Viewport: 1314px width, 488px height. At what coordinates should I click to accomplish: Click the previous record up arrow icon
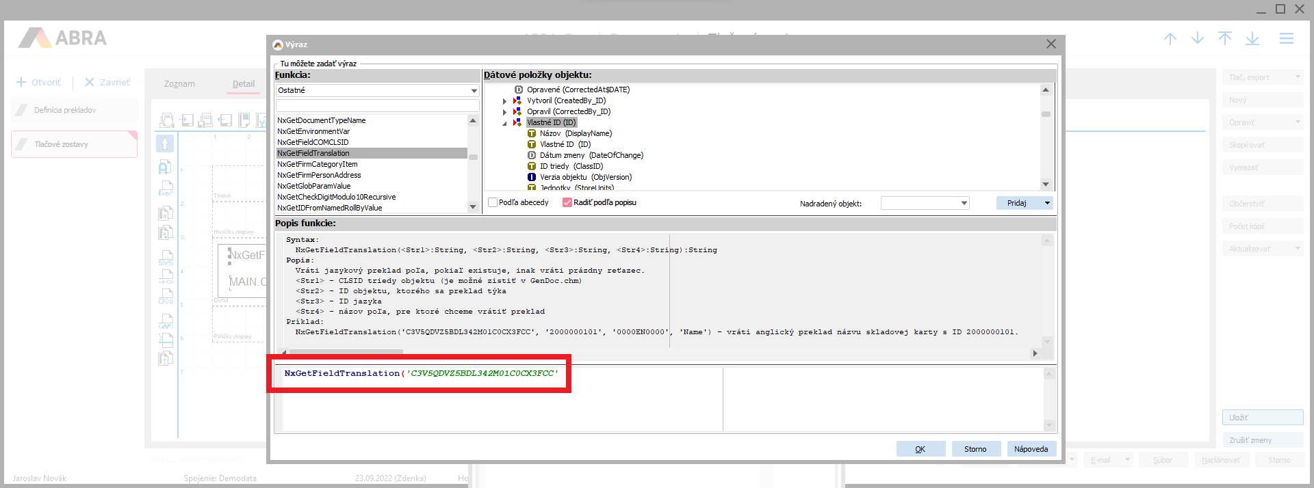pos(1170,39)
